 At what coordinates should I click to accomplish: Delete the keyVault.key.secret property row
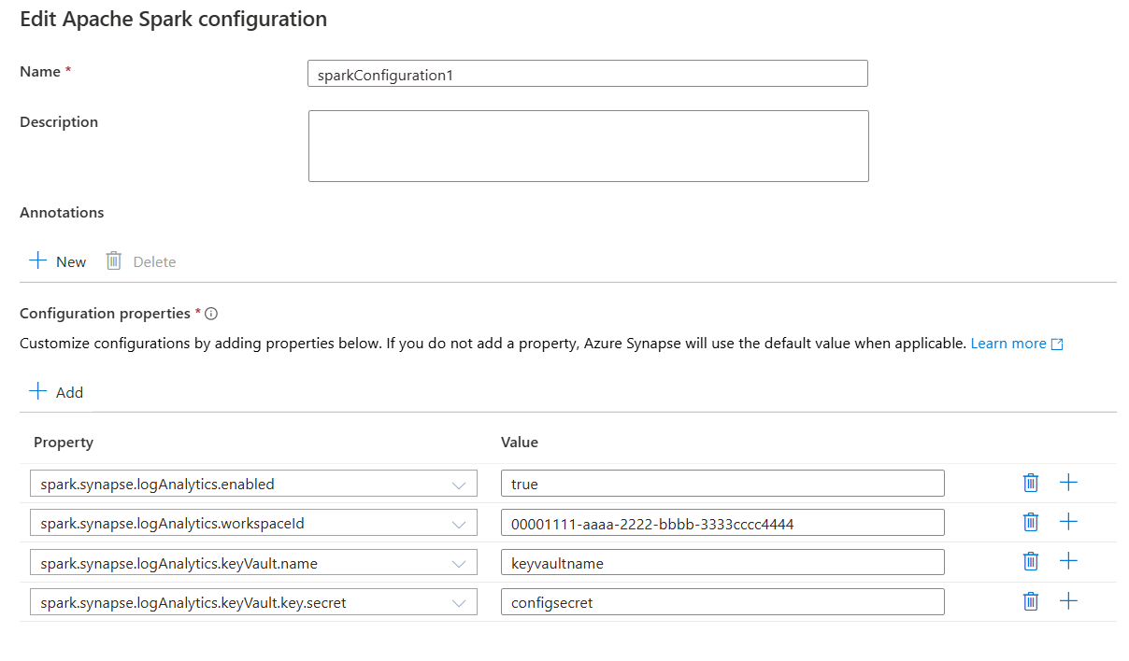point(1031,601)
